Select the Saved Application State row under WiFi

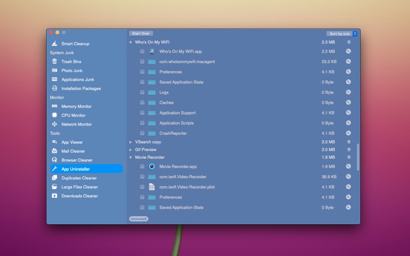242,82
